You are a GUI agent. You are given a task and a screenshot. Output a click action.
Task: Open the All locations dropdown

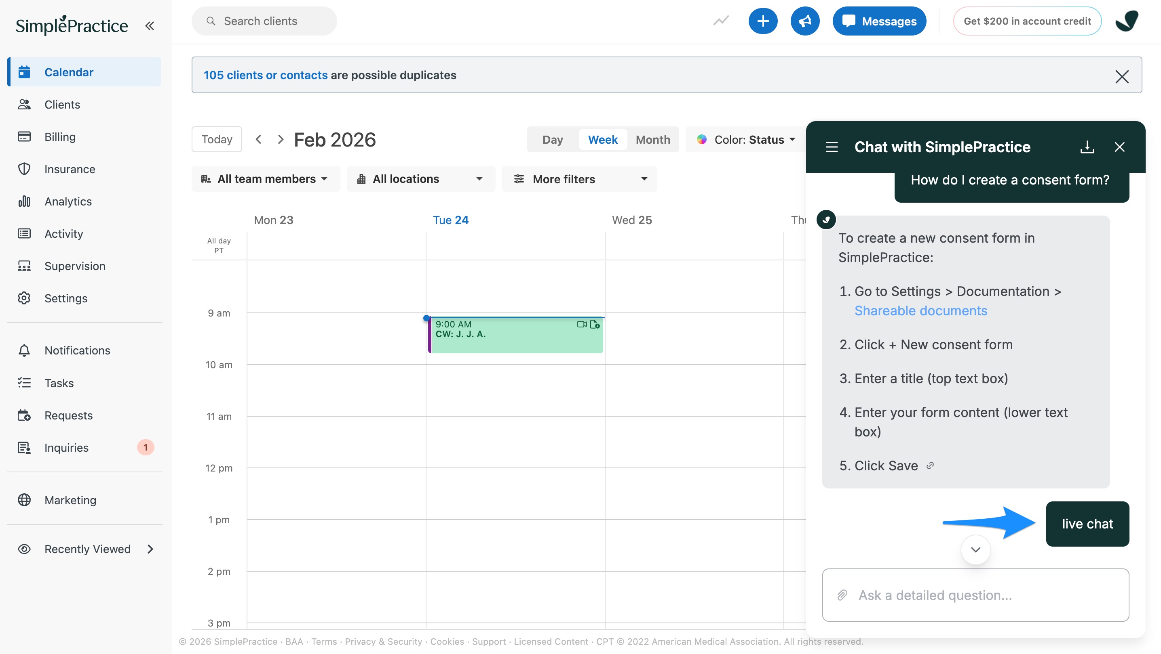[x=421, y=179]
